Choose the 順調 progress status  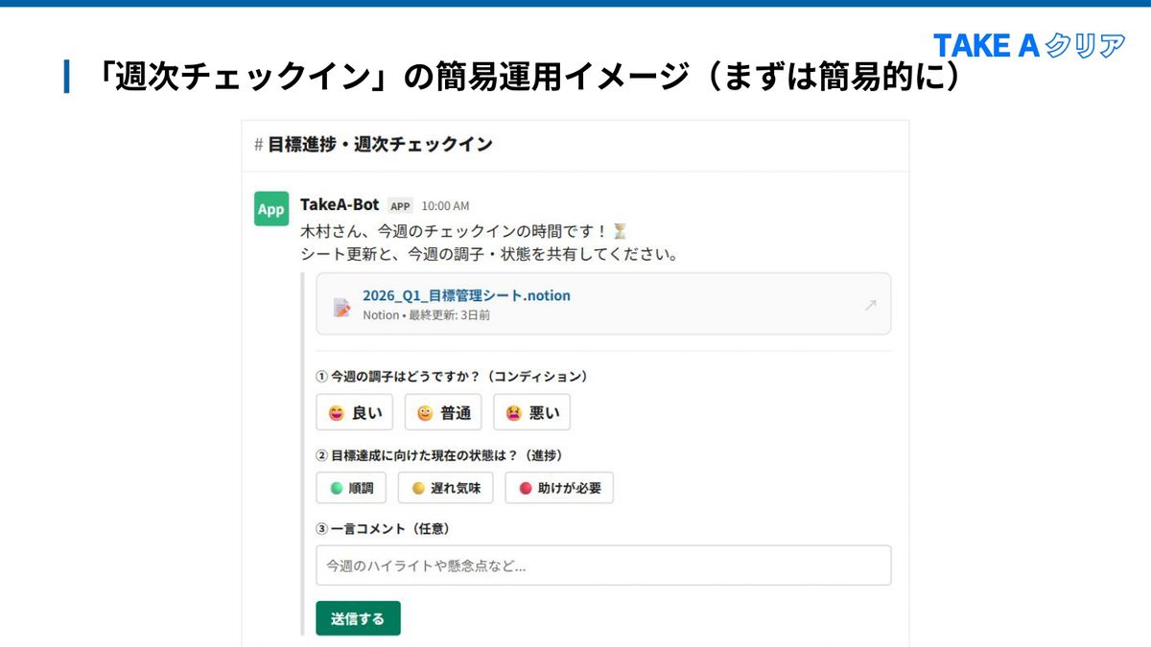pyautogui.click(x=351, y=488)
